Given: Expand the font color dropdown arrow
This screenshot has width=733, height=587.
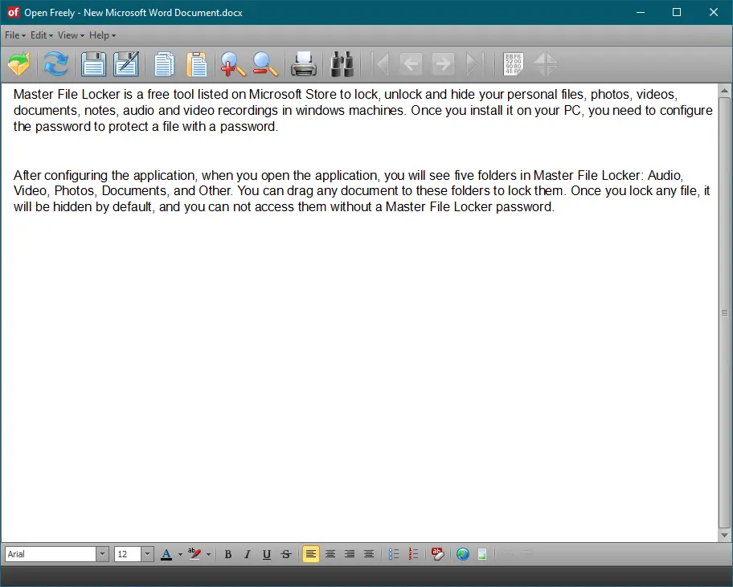Looking at the screenshot, I should 180,555.
